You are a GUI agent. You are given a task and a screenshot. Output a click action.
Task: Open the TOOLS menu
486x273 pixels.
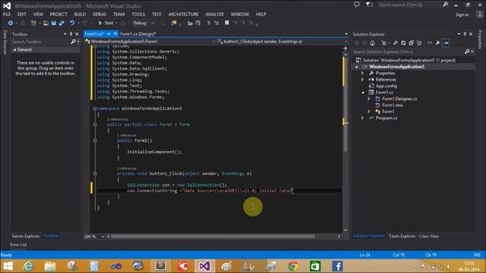tap(138, 14)
